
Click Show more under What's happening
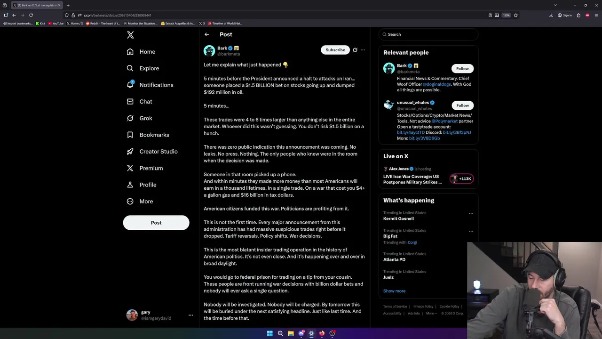pyautogui.click(x=394, y=291)
